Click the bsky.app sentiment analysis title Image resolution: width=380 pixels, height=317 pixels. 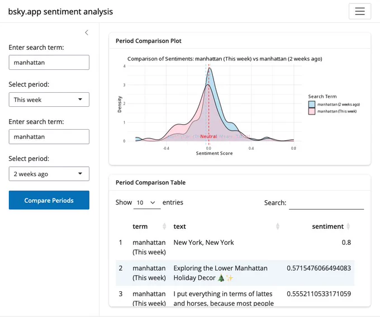coord(60,12)
